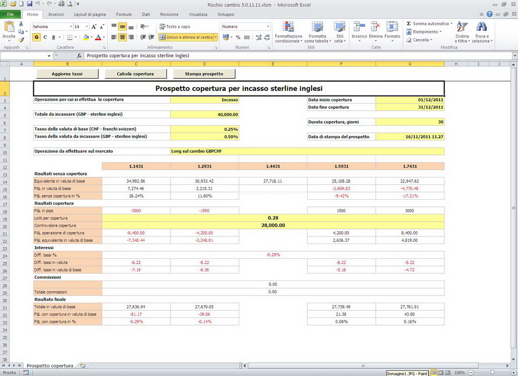Click the increase decimal places icon
The height and width of the screenshot is (376, 518).
coord(258,37)
